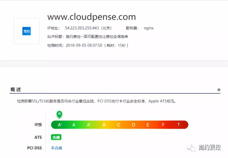Select the T grade on rating bar
Viewport: 228px width, 158px height.
(x=179, y=125)
